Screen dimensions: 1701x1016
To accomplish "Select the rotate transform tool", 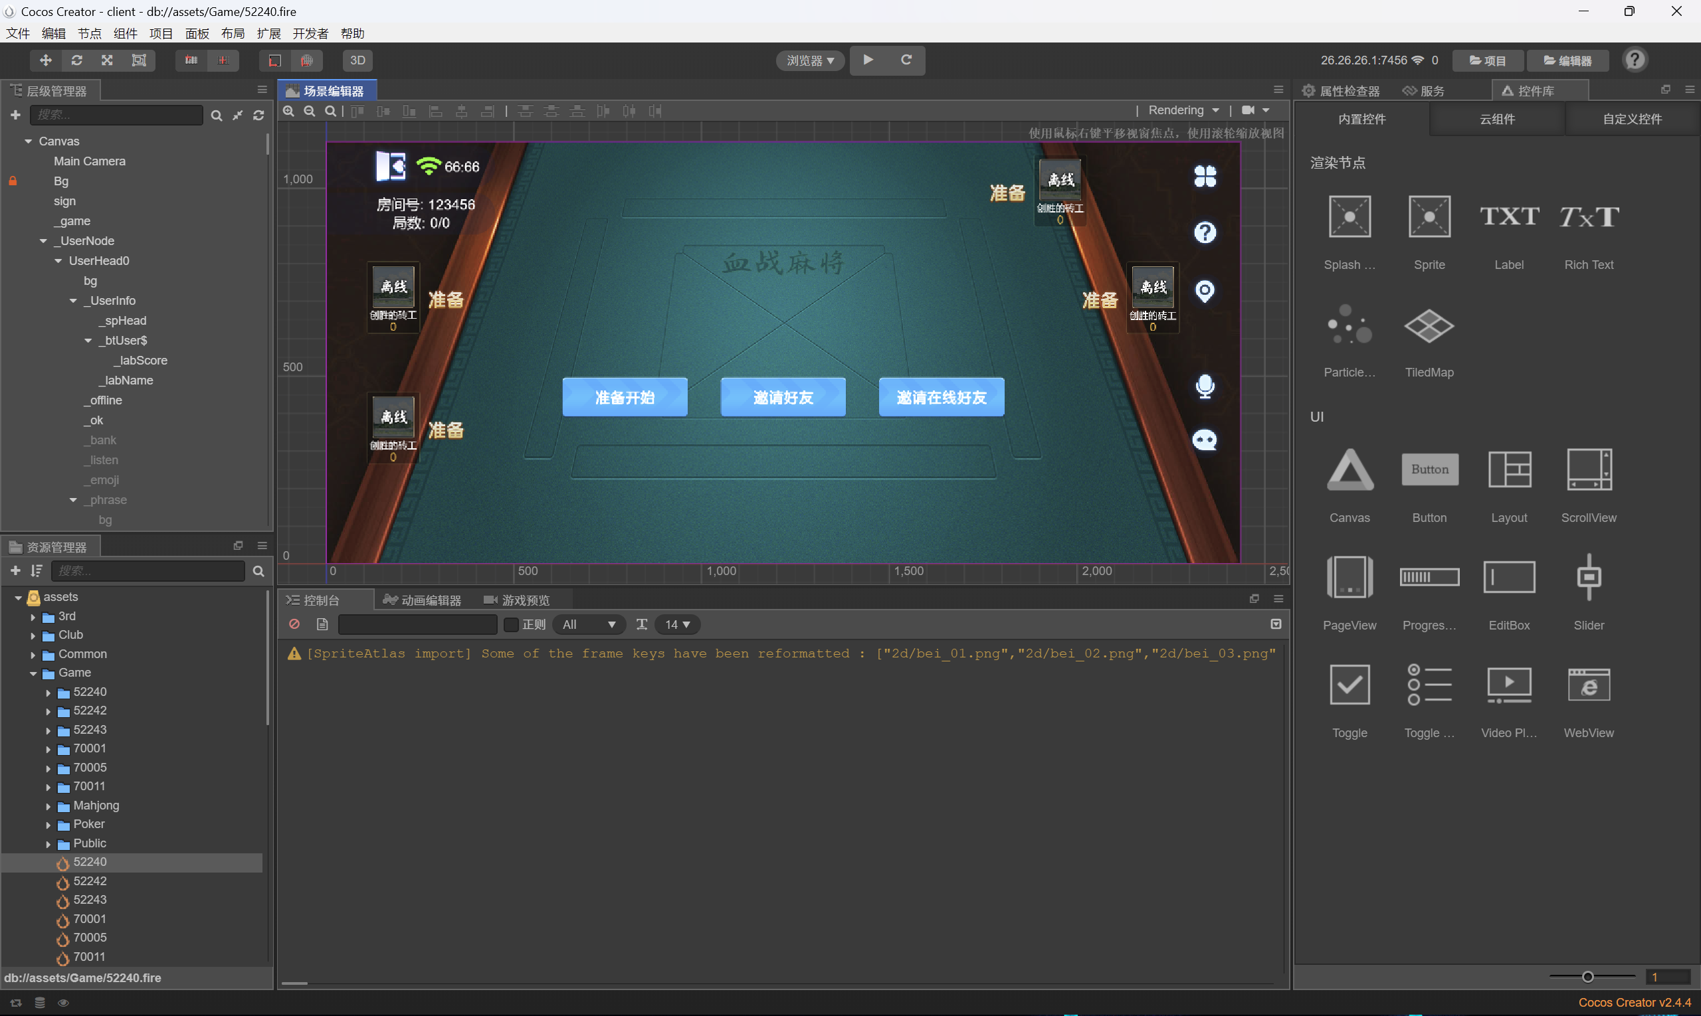I will coord(76,60).
